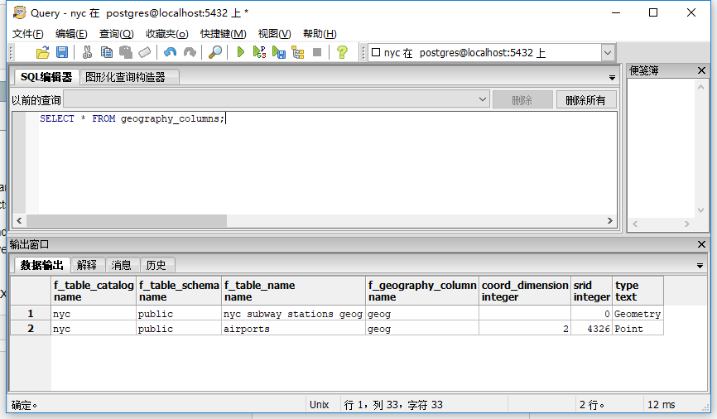Select the 数据输出 output tab
The image size is (717, 419).
point(41,265)
